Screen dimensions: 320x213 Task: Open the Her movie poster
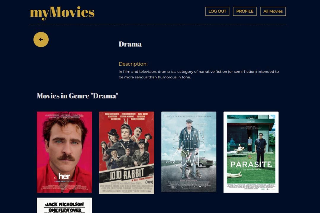(x=64, y=152)
